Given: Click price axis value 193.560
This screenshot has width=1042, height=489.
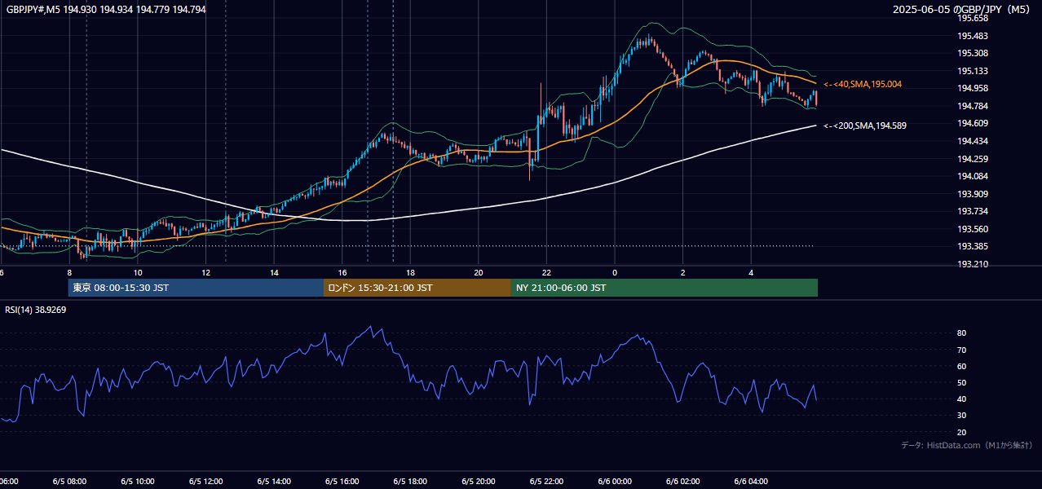Looking at the screenshot, I should (x=973, y=229).
